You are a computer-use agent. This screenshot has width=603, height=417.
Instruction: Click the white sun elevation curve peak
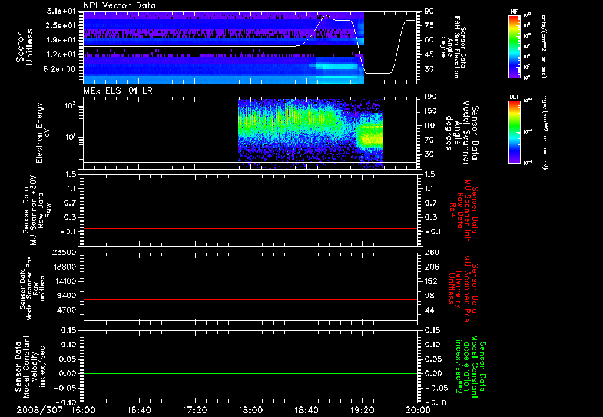coord(326,16)
